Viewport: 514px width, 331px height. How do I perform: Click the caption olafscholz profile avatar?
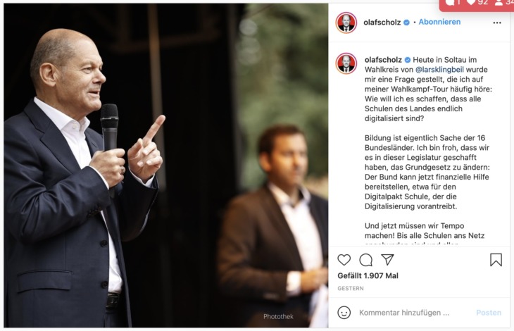click(x=346, y=63)
